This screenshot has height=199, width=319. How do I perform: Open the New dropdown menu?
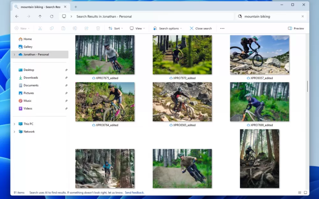[22, 28]
